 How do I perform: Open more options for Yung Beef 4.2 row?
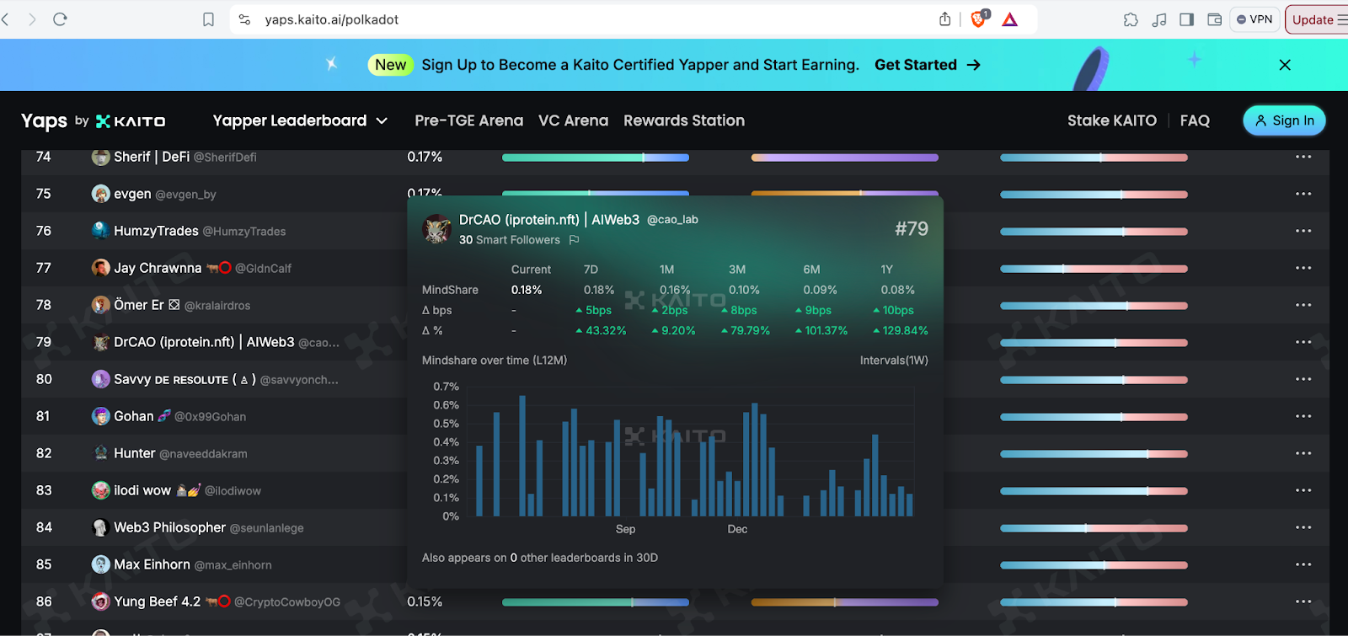(1303, 601)
